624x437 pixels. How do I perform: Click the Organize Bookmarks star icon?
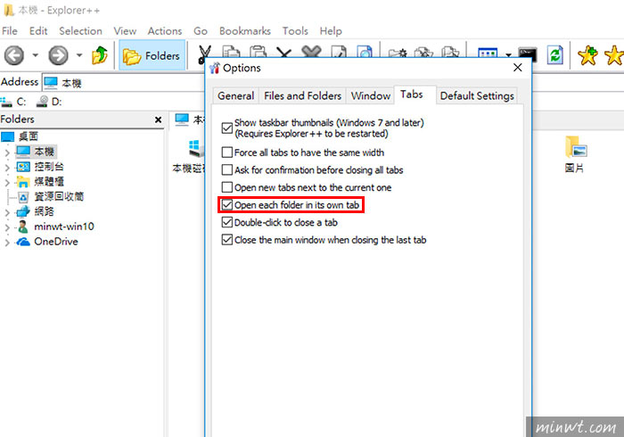pyautogui.click(x=614, y=55)
